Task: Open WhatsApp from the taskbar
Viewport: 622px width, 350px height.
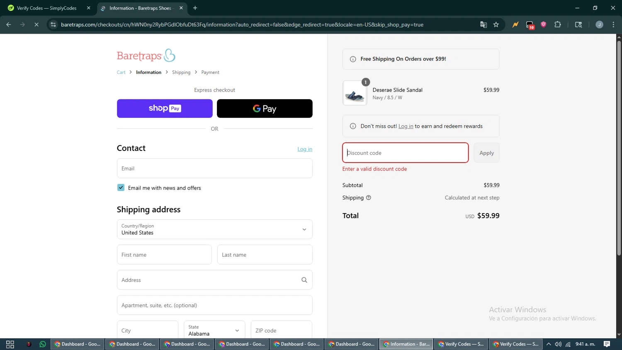Action: 43,344
